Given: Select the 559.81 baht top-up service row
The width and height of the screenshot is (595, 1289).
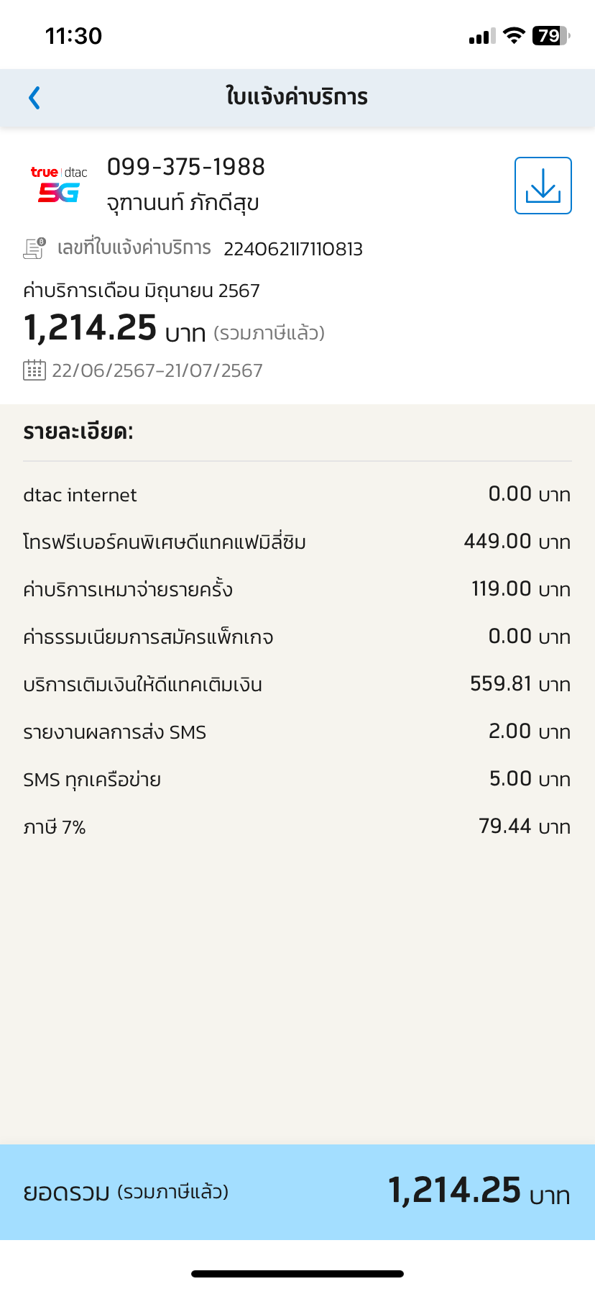Looking at the screenshot, I should tap(297, 684).
